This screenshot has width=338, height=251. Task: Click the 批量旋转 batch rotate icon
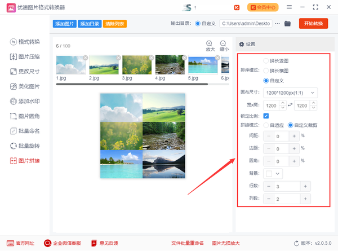(14, 146)
